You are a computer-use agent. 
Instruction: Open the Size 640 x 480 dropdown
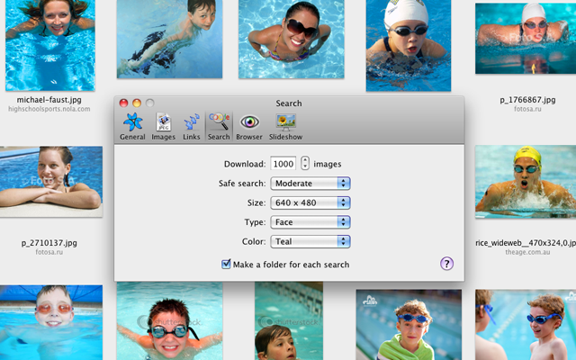(310, 202)
